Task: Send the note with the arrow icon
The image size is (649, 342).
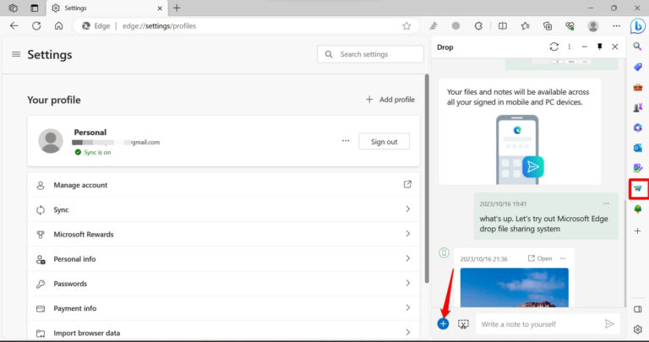Action: pos(609,323)
